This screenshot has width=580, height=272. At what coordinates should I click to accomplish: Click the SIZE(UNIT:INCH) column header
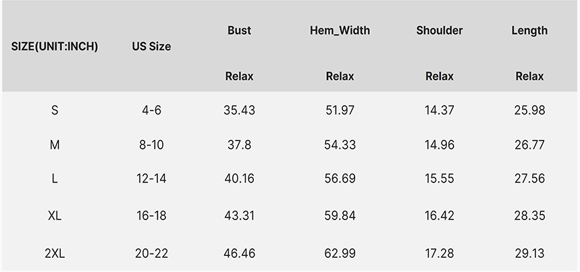(x=55, y=46)
